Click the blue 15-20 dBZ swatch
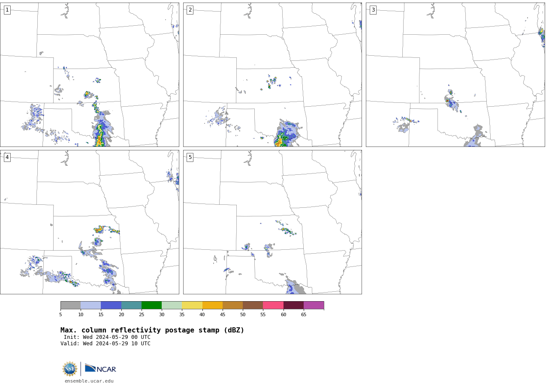 tap(111, 305)
